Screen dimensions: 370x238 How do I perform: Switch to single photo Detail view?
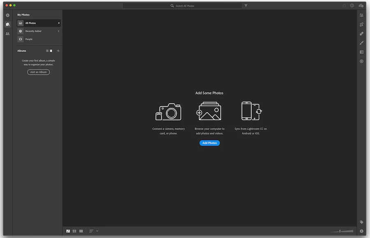tap(81, 231)
